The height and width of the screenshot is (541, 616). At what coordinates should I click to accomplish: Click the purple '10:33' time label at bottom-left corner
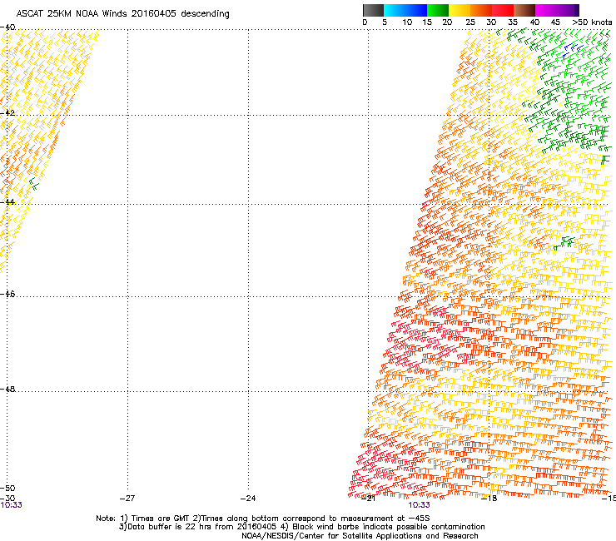[x=11, y=505]
